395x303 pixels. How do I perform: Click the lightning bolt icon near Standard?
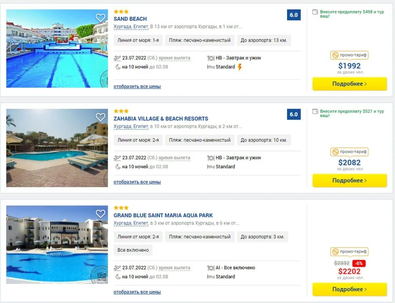tap(240, 67)
